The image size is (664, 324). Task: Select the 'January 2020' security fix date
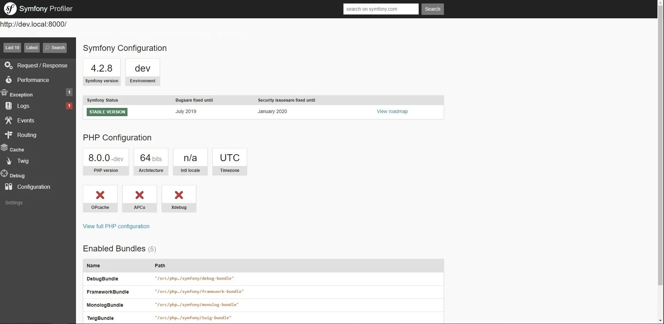[272, 111]
